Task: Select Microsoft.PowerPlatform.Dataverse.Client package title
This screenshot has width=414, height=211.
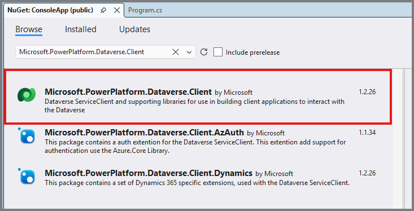Action: (x=128, y=92)
